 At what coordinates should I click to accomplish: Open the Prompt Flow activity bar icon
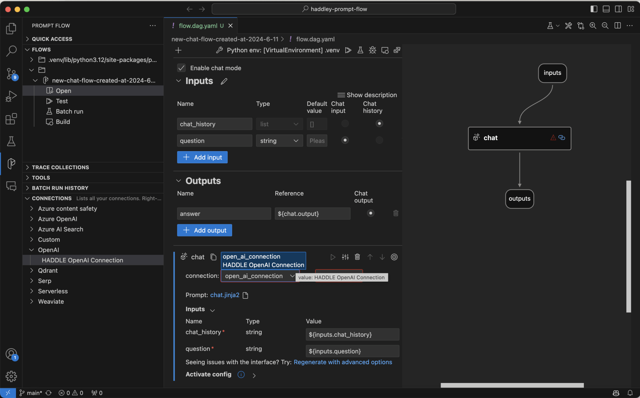coord(11,163)
